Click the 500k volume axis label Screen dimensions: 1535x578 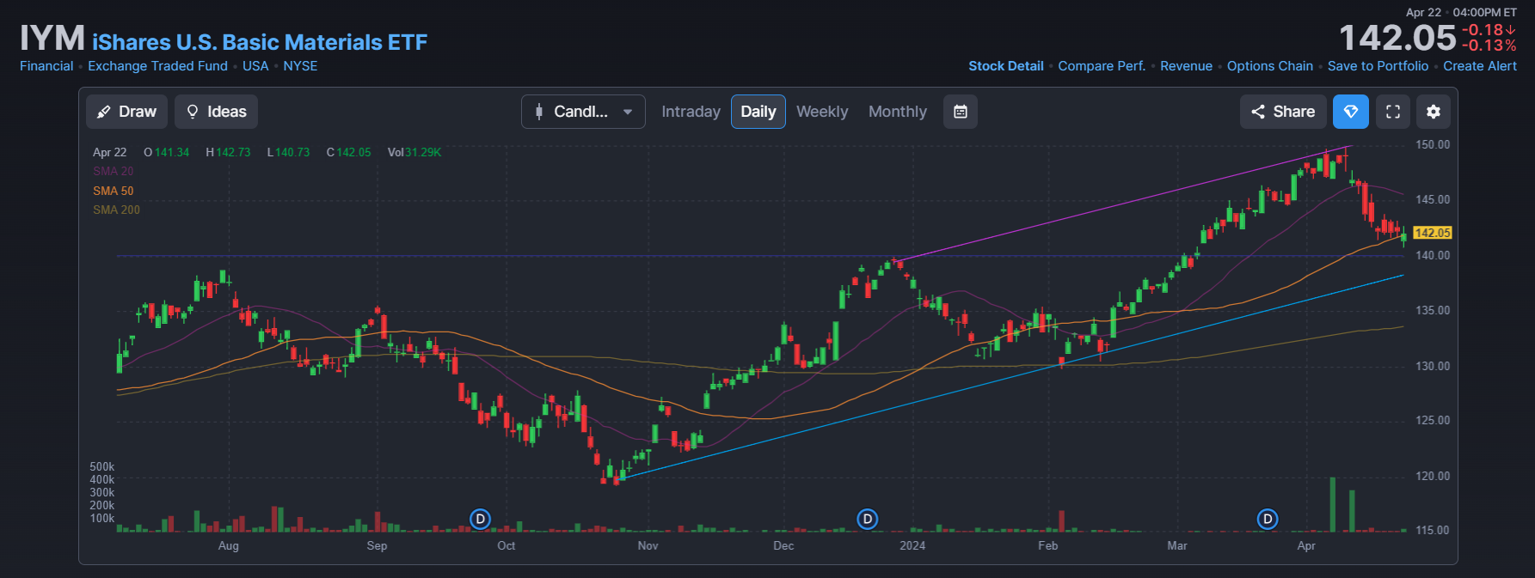click(x=102, y=466)
